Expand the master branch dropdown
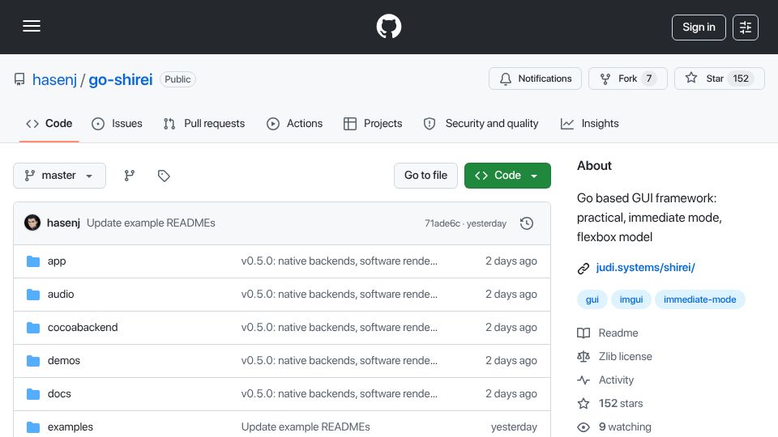778x437 pixels. 59,176
